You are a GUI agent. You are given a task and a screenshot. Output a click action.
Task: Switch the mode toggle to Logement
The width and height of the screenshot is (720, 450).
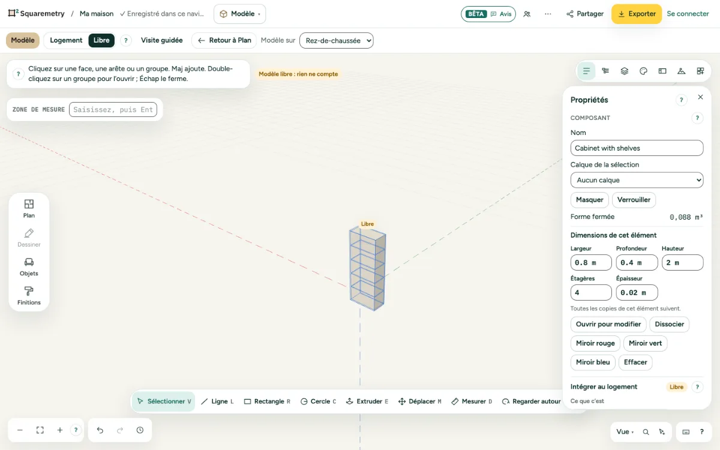click(66, 40)
